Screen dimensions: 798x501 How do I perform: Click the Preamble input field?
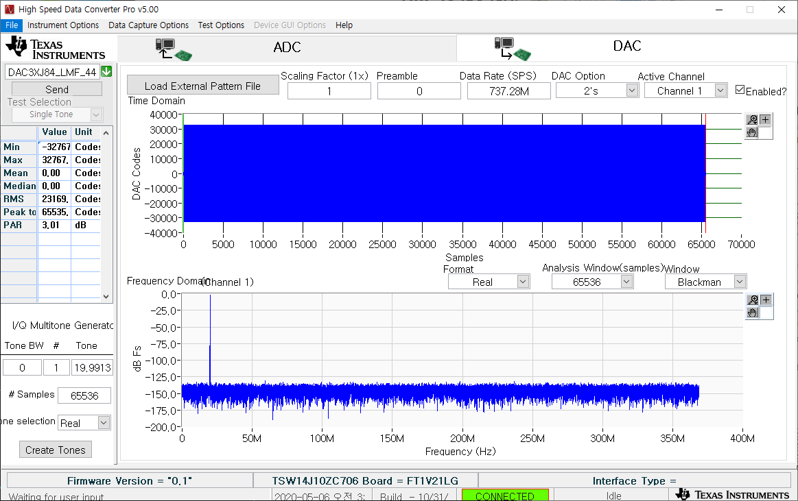(419, 91)
